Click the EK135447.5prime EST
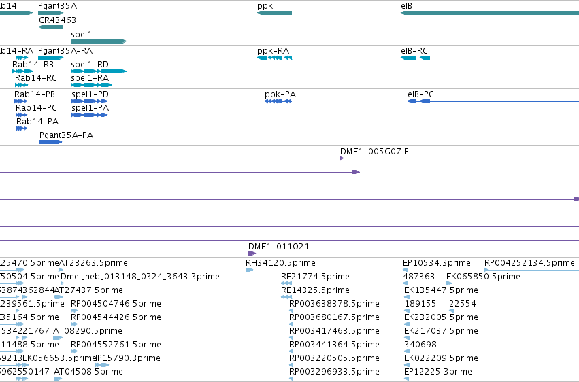579x382 pixels. [407, 297]
